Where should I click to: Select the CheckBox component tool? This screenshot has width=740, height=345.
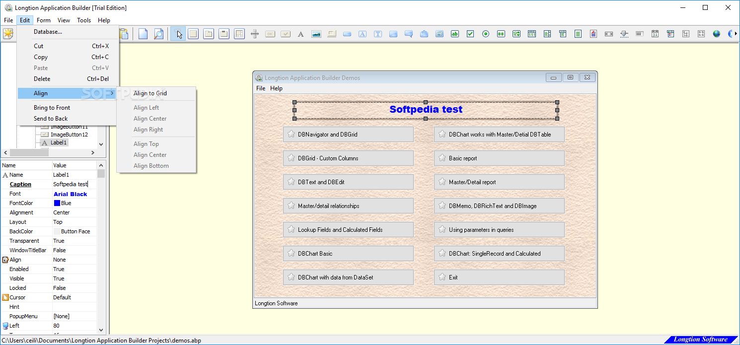coord(470,34)
